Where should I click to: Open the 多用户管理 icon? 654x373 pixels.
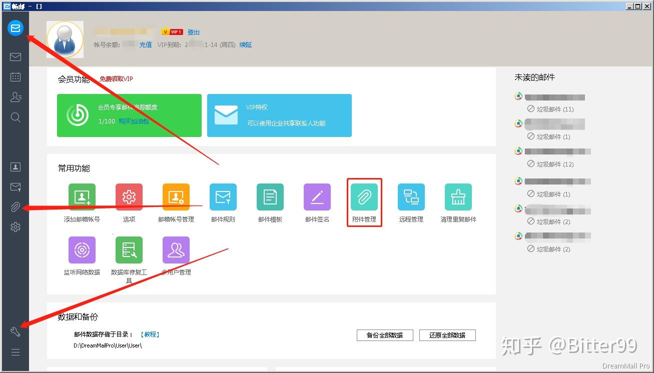coord(176,250)
